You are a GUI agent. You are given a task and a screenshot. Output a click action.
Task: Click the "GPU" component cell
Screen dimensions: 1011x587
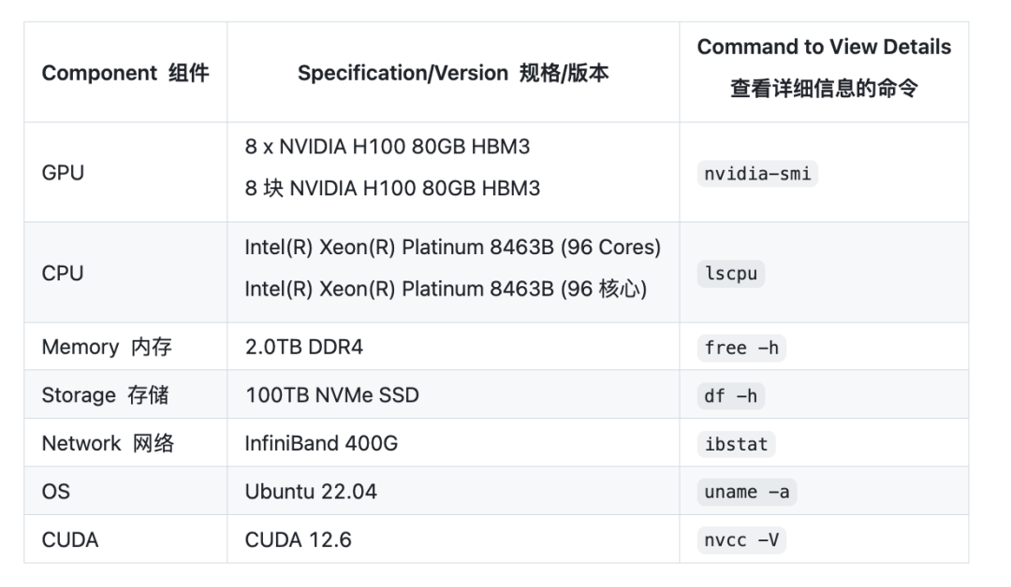[63, 173]
